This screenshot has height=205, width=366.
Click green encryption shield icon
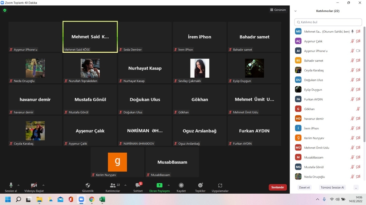click(5, 10)
